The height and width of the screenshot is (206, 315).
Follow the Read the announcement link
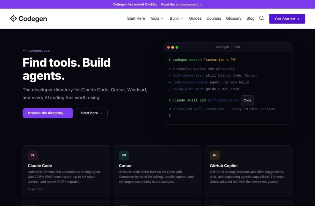pos(181,4)
